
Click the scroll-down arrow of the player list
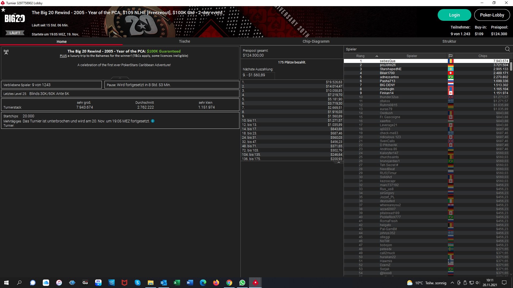pyautogui.click(x=511, y=274)
